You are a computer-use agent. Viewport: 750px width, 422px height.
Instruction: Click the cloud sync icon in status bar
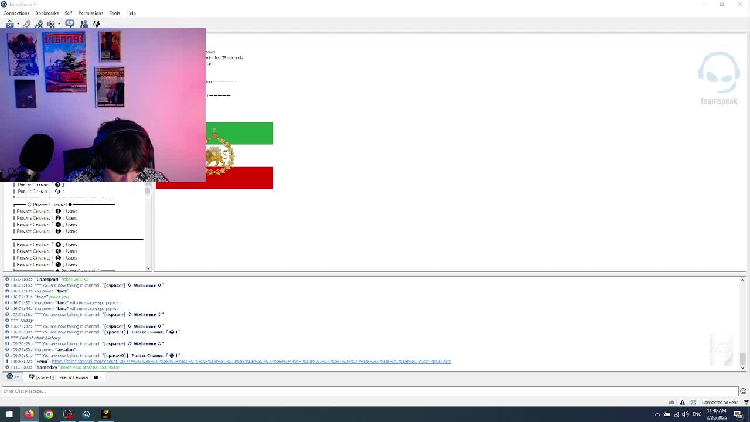671,403
